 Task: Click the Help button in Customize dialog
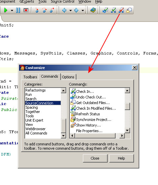(x=121, y=158)
